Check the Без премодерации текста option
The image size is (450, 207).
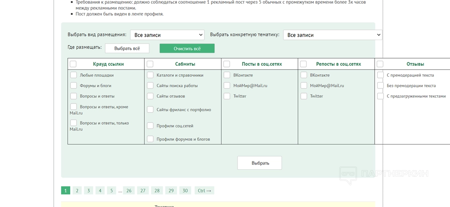point(381,86)
